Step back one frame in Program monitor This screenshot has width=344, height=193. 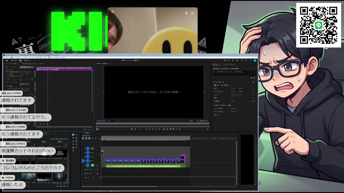tap(149, 129)
